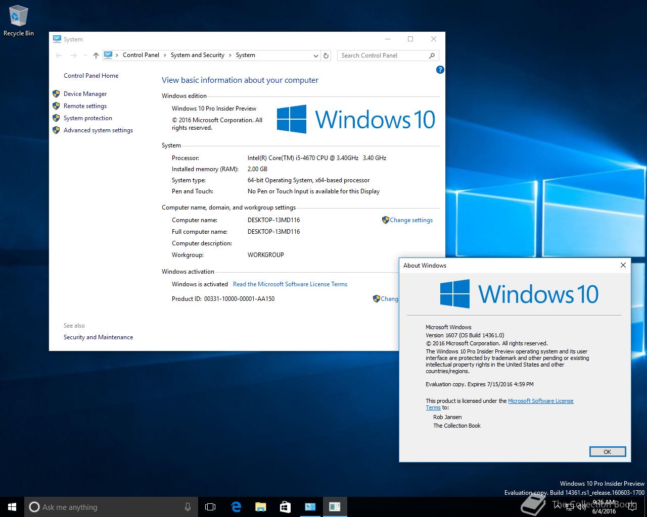Open Device Manager

[x=85, y=94]
